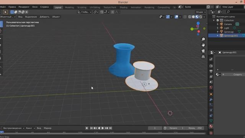The image size is (245, 138).
Task: Open the pivot point dropdown
Action: tap(96, 12)
